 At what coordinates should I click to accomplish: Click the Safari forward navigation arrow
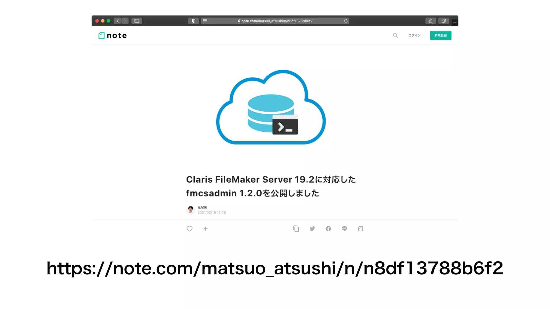point(125,21)
